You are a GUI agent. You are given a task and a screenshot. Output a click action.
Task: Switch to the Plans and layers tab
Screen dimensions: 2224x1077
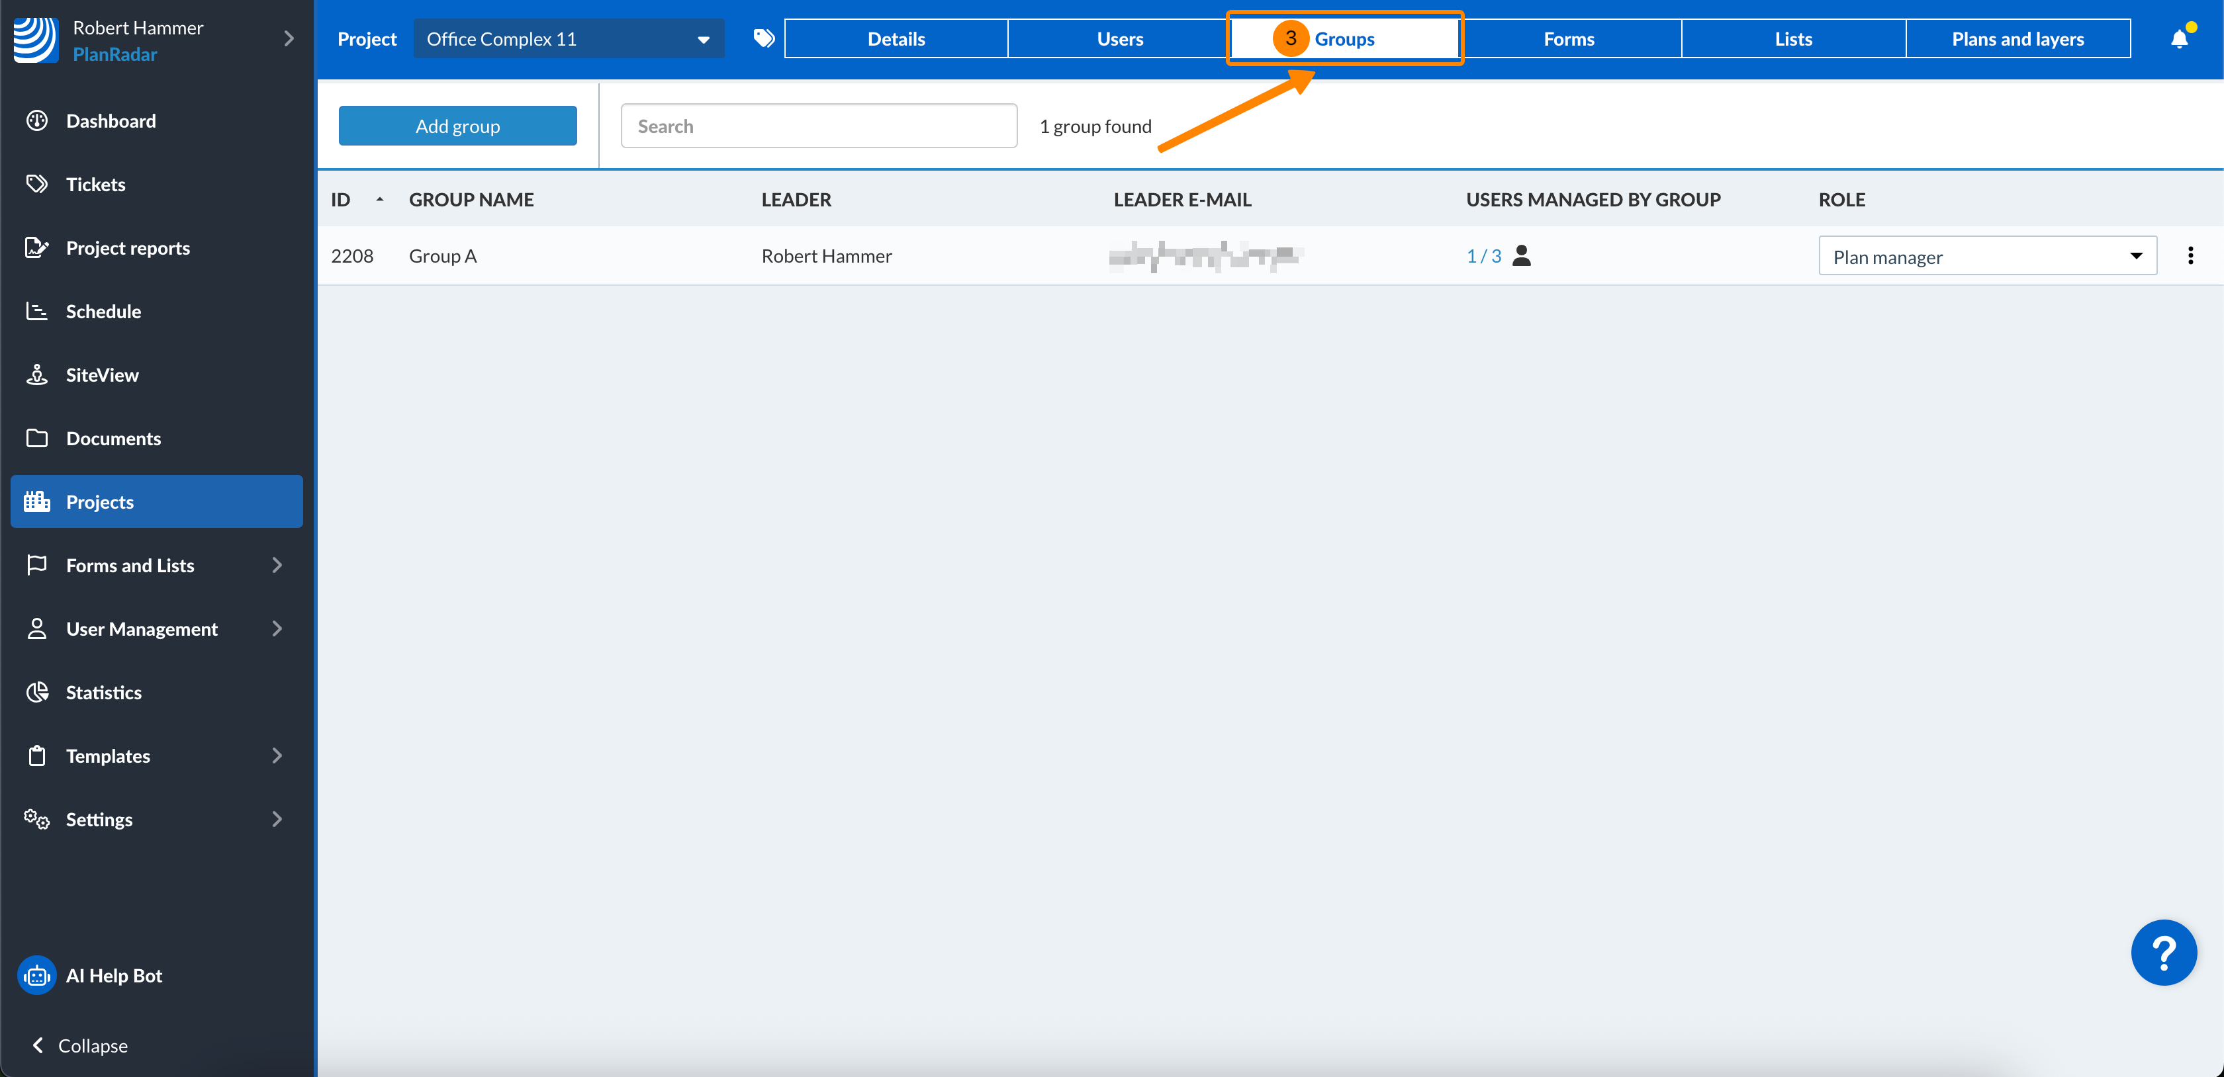2017,39
